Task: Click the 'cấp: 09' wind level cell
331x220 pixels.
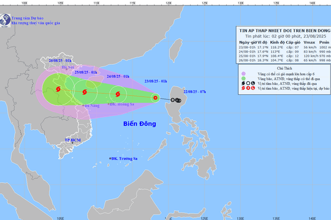Action: pos(292,51)
